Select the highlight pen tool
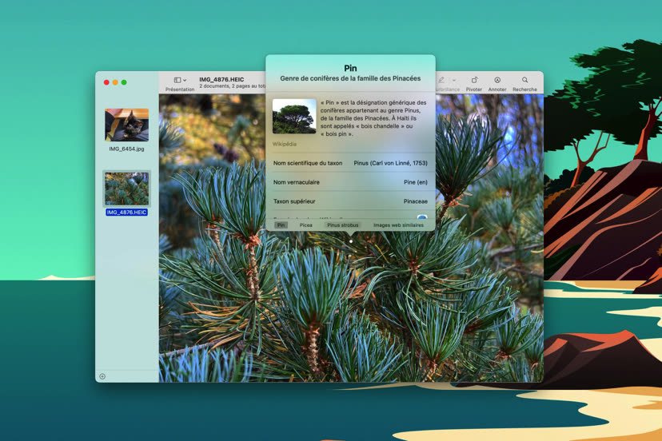 tap(441, 80)
